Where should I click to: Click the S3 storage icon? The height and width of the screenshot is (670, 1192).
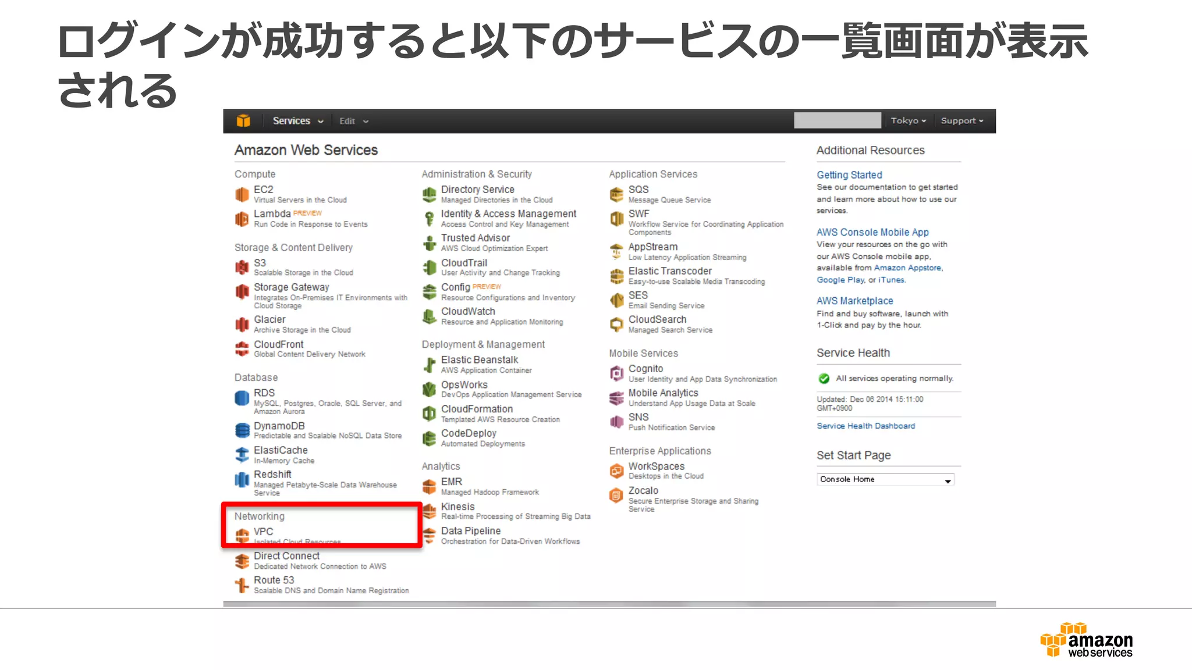242,268
